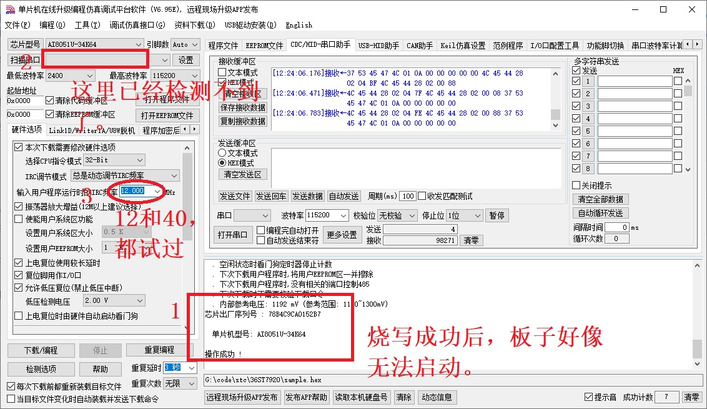
Task: Click the output log vertical scrollbar
Action: pyautogui.click(x=697, y=315)
